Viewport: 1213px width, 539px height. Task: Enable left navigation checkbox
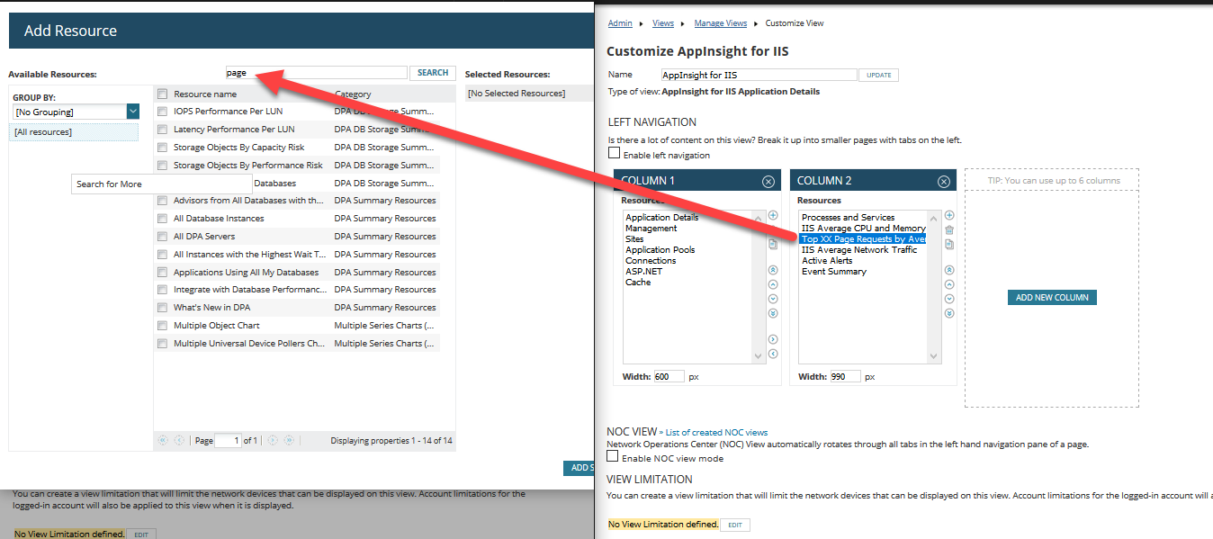[614, 154]
